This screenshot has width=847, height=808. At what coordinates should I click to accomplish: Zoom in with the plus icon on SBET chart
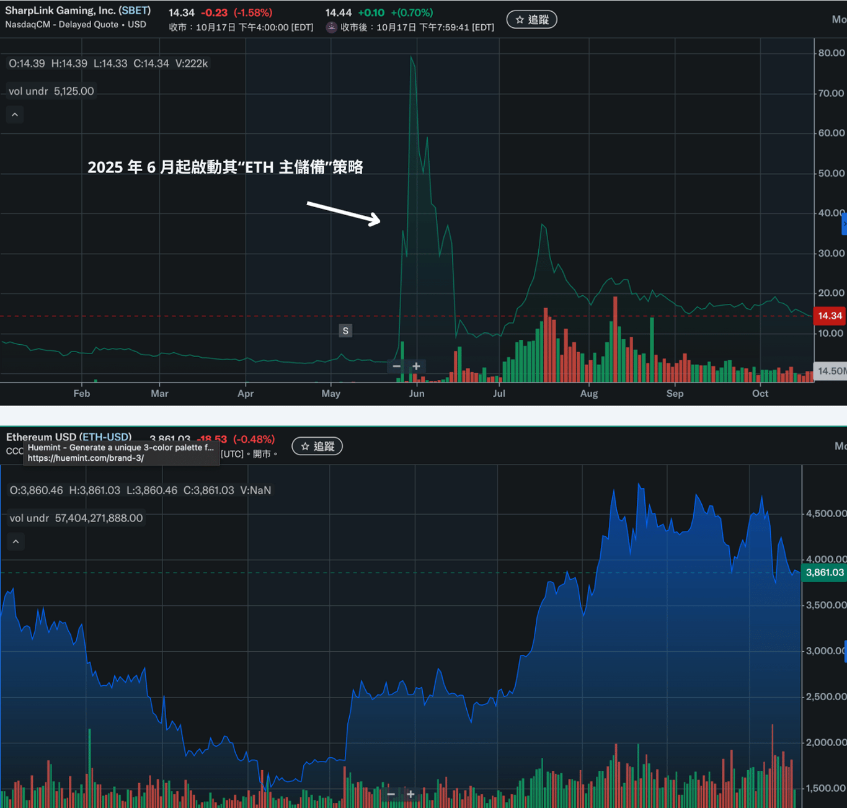tap(416, 366)
